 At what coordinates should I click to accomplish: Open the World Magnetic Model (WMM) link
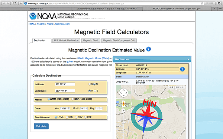pos(94,58)
